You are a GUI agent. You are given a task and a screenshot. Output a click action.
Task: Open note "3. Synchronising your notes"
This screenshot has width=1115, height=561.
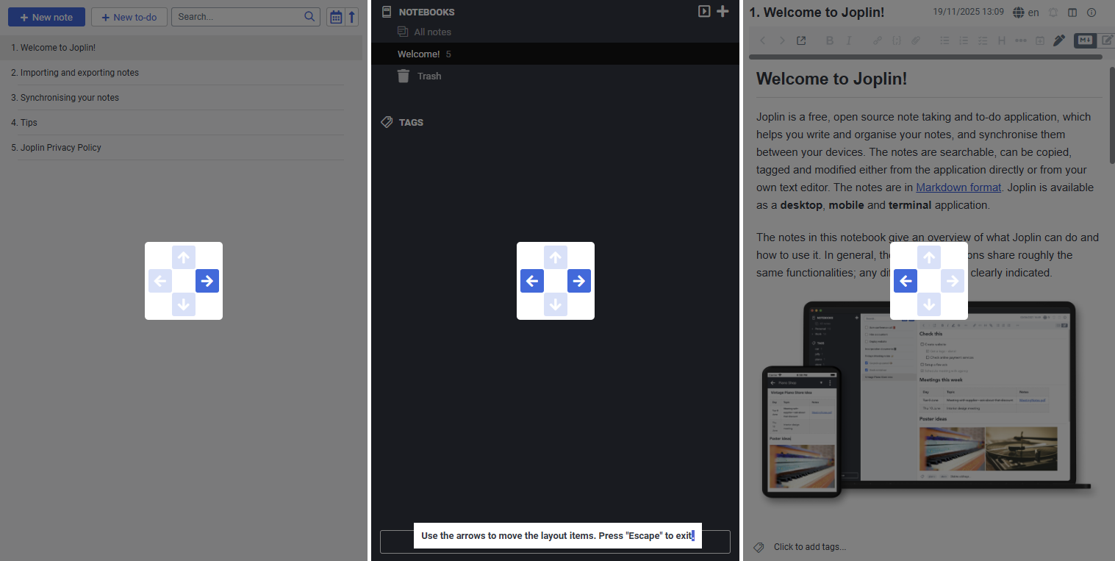tap(181, 98)
